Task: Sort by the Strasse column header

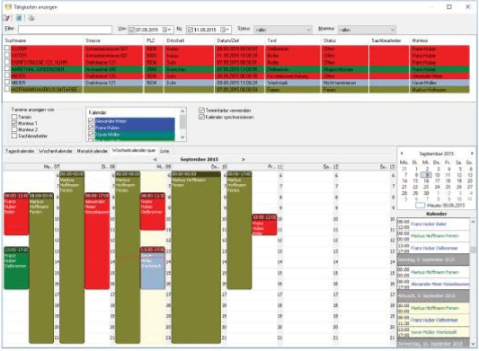Action: 113,40
